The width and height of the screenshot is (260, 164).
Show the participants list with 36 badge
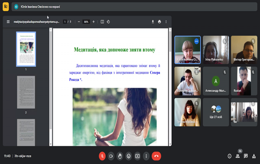coord(238,156)
